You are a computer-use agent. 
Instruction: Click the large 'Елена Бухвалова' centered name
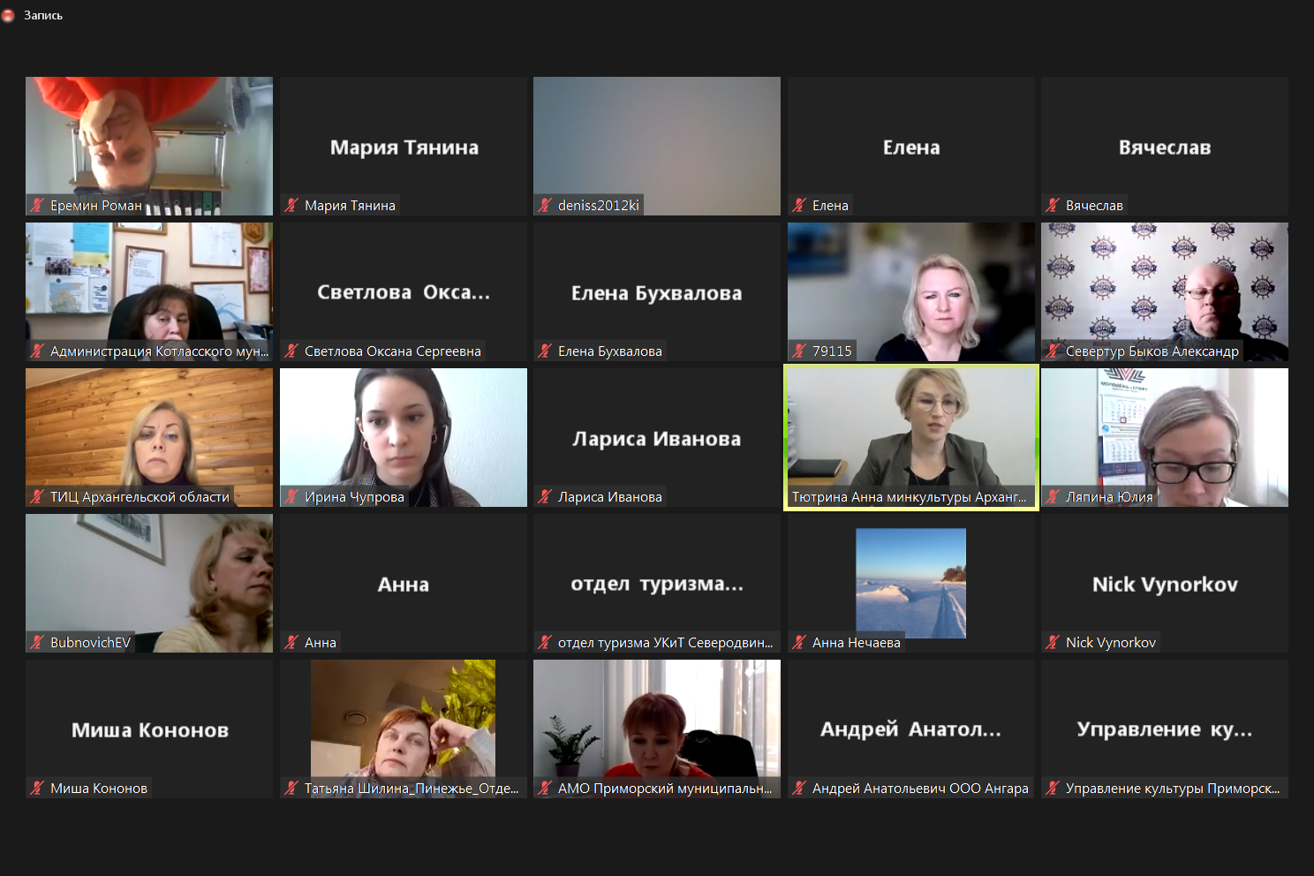tap(657, 293)
